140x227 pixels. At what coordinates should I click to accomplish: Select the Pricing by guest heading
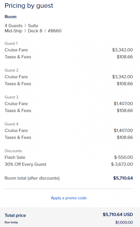click(29, 6)
